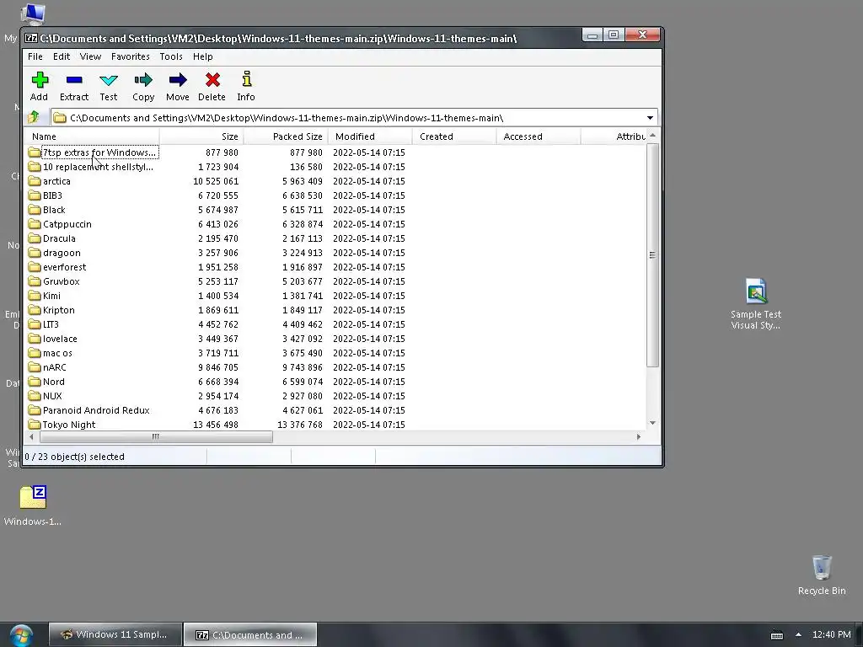Select the dragoon folder icon
The image size is (863, 647).
point(35,253)
